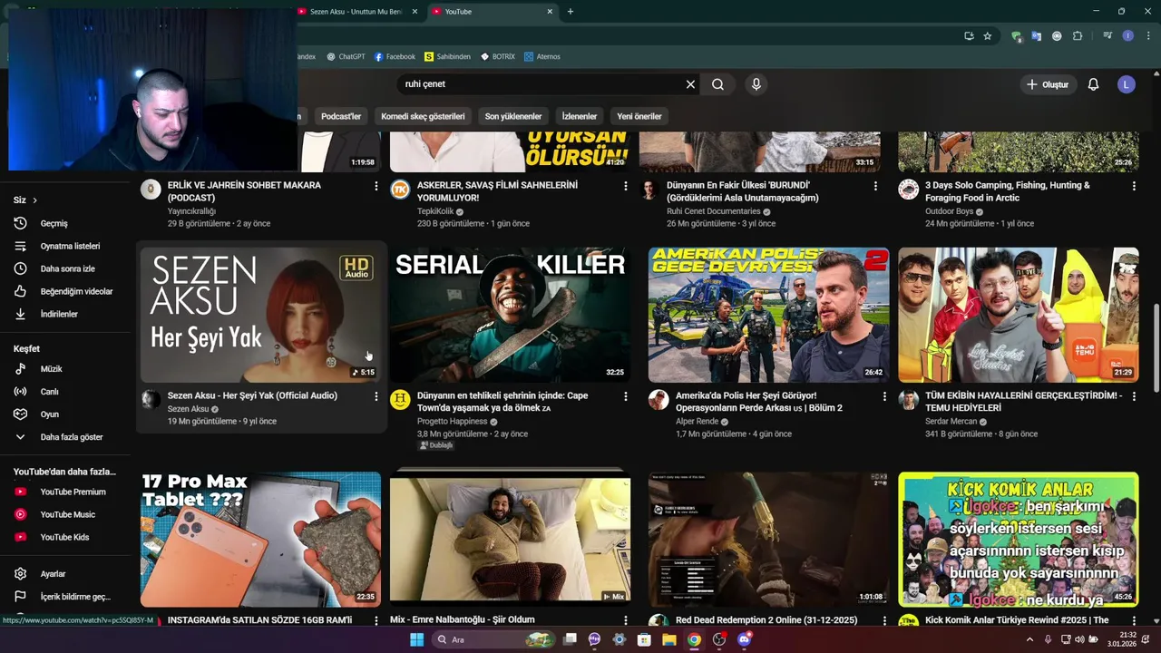Open Chrome media controls icon
This screenshot has height=653, width=1161.
pyautogui.click(x=1107, y=36)
